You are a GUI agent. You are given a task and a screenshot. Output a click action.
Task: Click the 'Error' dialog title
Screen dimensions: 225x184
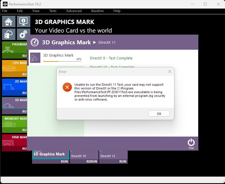(x=63, y=72)
